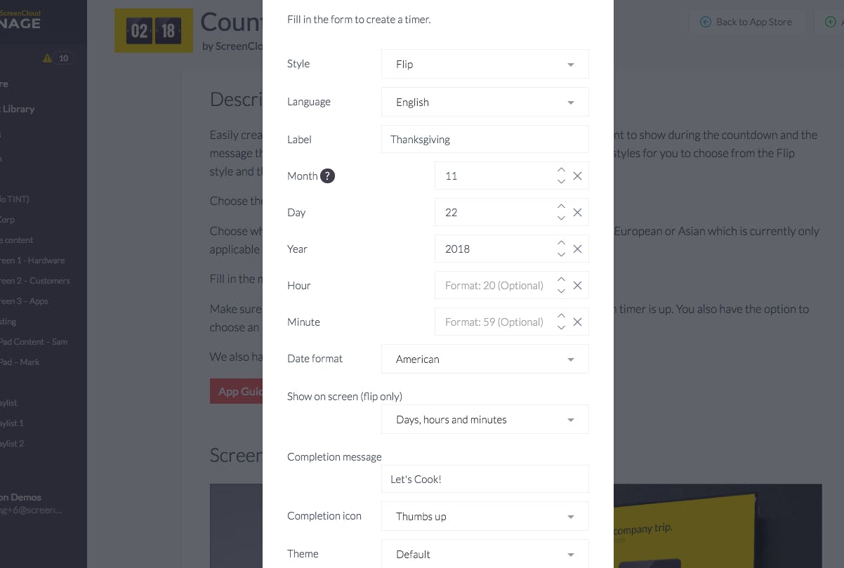
Task: Open the Style dropdown showing Flip
Action: click(485, 64)
